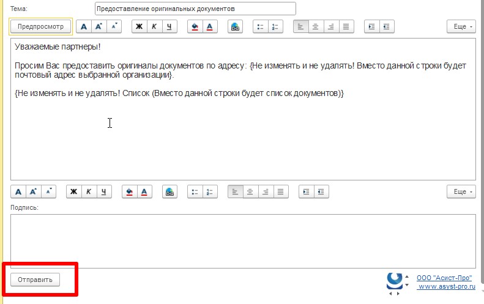The width and height of the screenshot is (484, 304).
Task: Toggle italic К in top toolbar
Action: coord(154,26)
